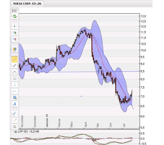Click the add rectangle shape tool
This screenshot has height=145, width=164.
pos(15,98)
